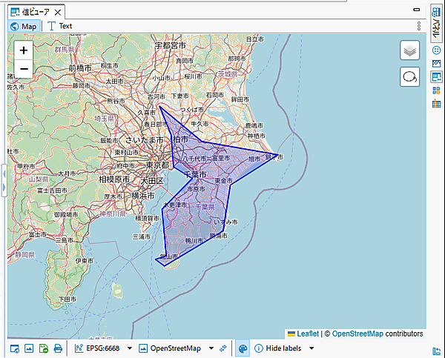Zoom in on the map
The width and height of the screenshot is (445, 358).
click(24, 50)
